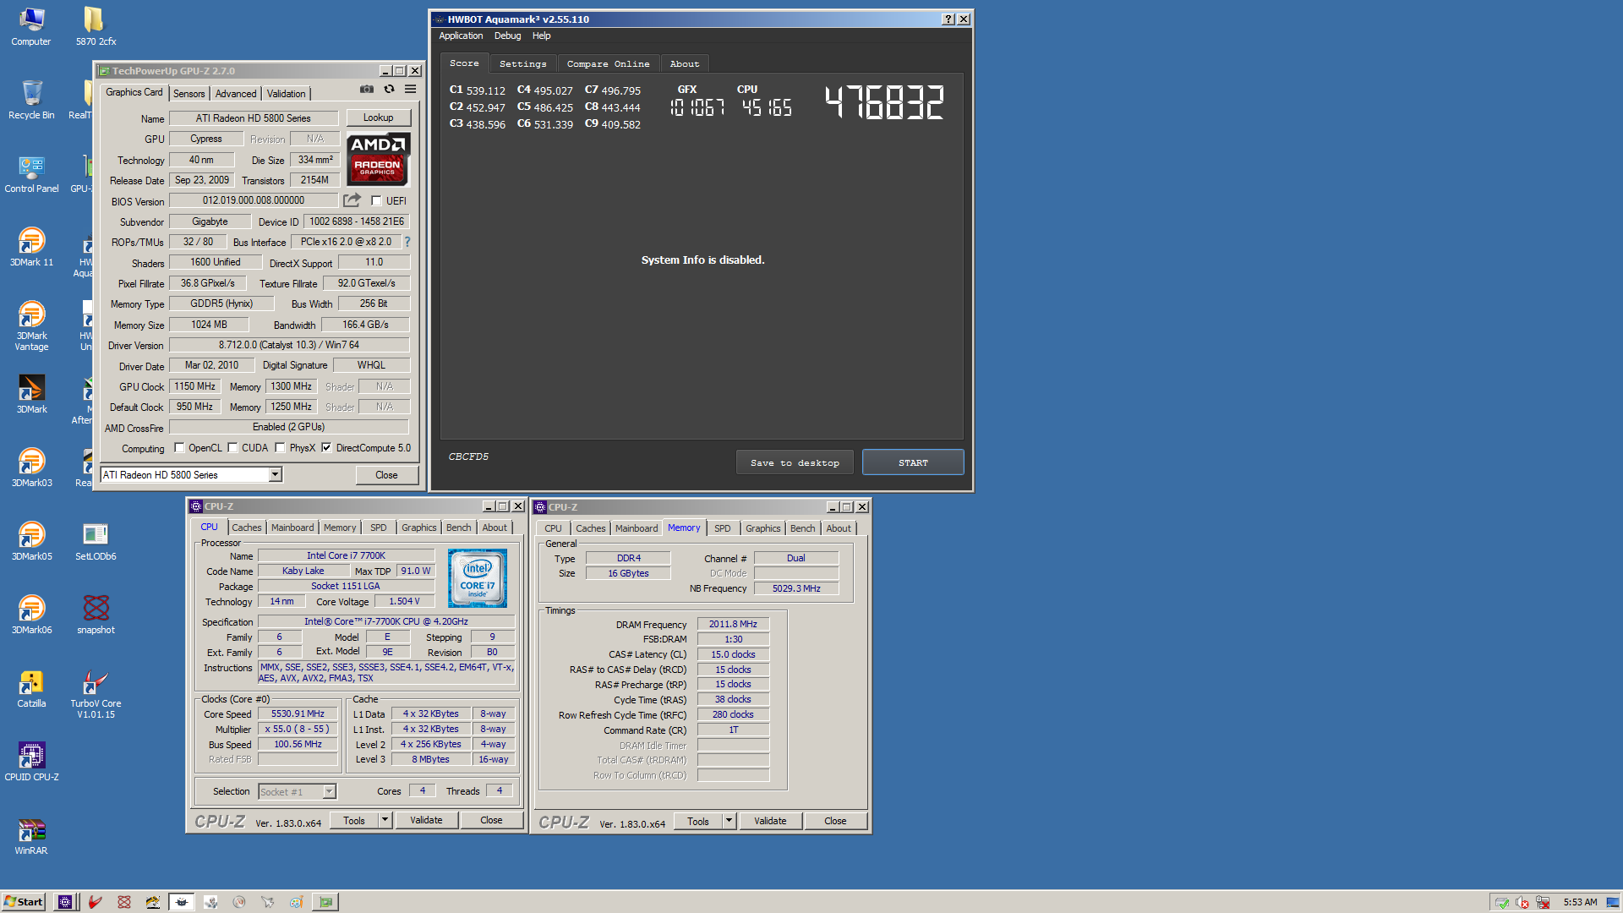1623x913 pixels.
Task: Click the Save to desktop button
Action: click(795, 462)
